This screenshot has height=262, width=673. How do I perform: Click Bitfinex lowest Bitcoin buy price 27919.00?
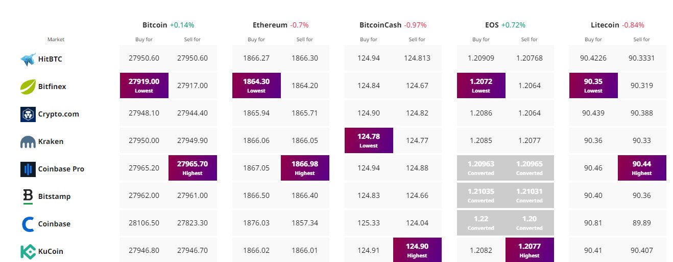pos(144,85)
